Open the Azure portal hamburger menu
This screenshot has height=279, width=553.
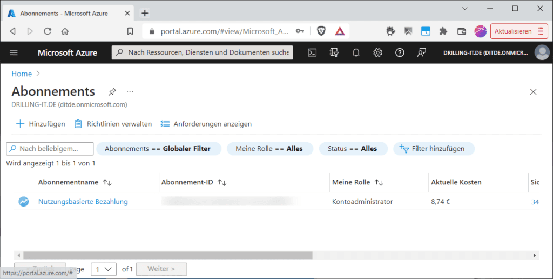click(14, 52)
